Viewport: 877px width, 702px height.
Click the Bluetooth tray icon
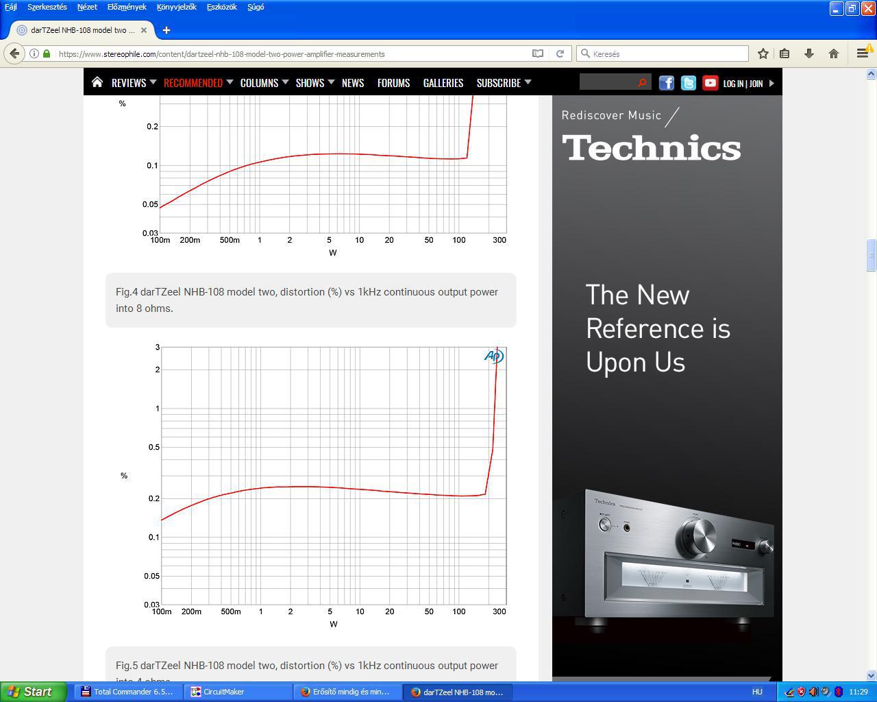[x=838, y=692]
